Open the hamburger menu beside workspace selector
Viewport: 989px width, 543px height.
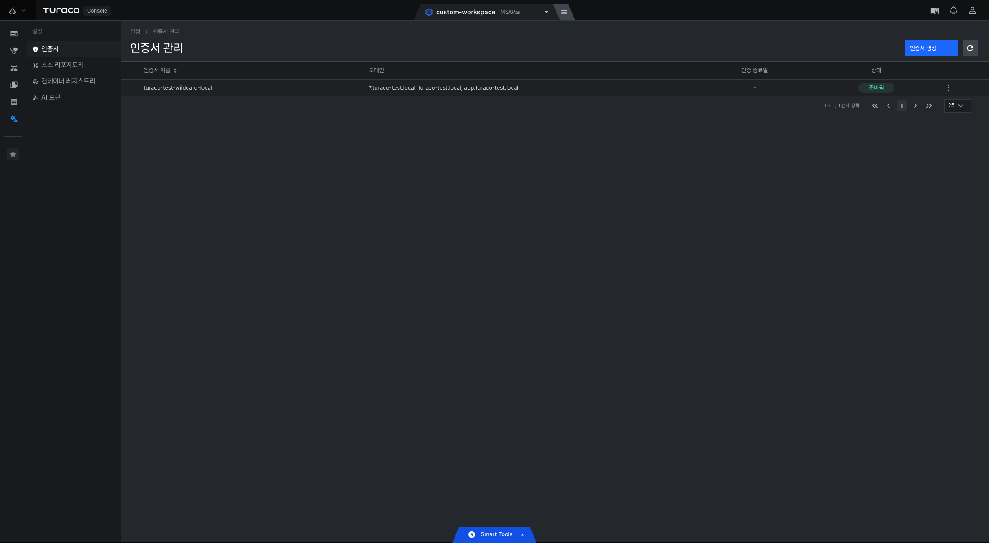click(564, 12)
